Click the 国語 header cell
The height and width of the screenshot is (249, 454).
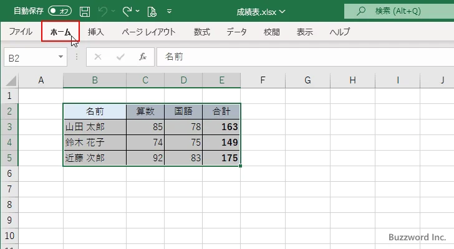pos(183,111)
